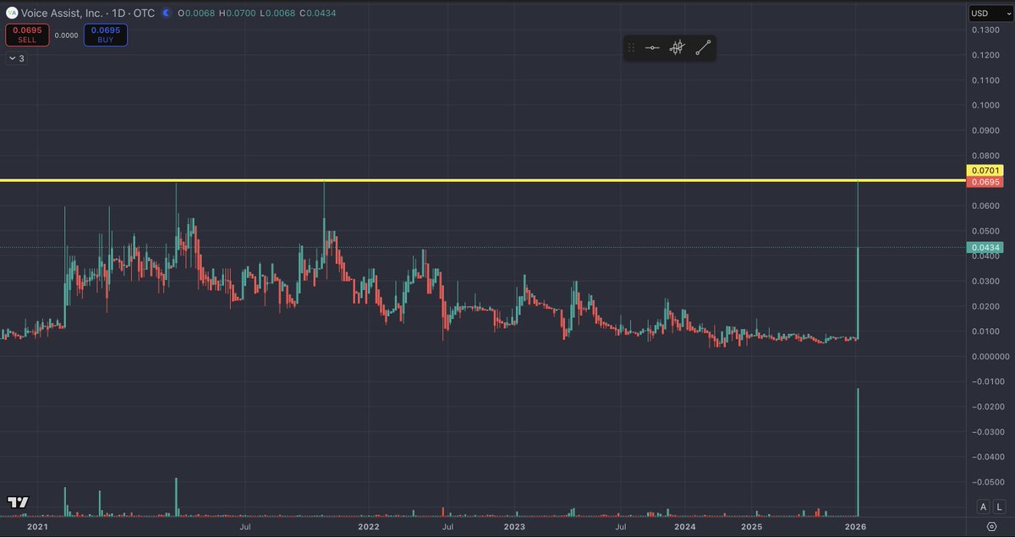Viewport: 1015px width, 537px height.
Task: Grab the drawing toolbar drag handle
Action: 630,48
